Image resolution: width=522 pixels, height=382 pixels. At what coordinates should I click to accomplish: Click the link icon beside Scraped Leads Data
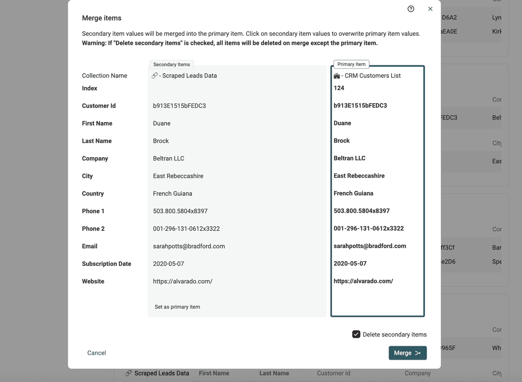click(x=155, y=75)
